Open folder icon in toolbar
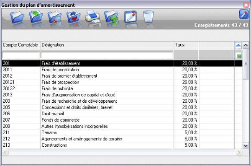This screenshot has height=166, width=251. [17, 17]
